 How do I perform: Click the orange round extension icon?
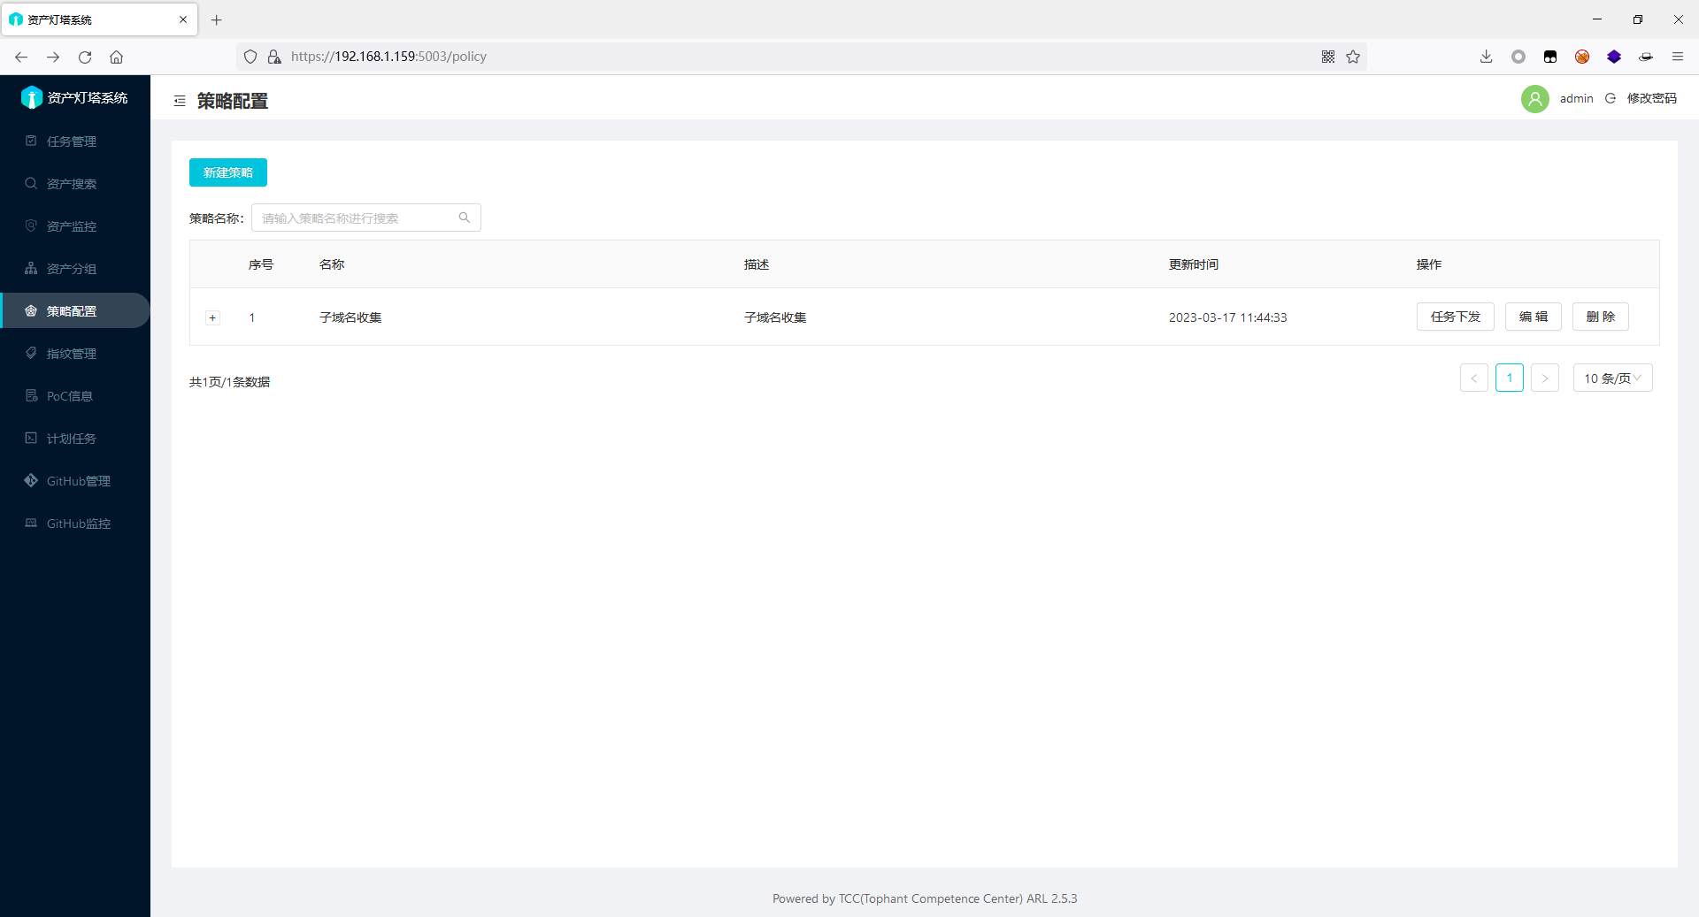[1582, 57]
